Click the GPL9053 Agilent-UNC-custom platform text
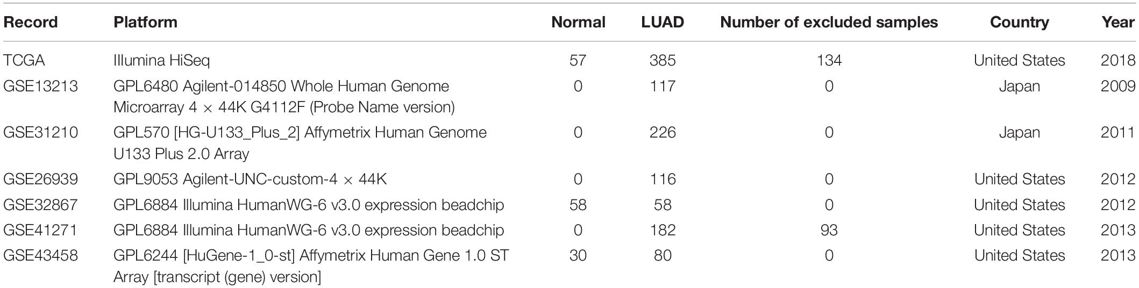The height and width of the screenshot is (288, 1139). point(250,179)
